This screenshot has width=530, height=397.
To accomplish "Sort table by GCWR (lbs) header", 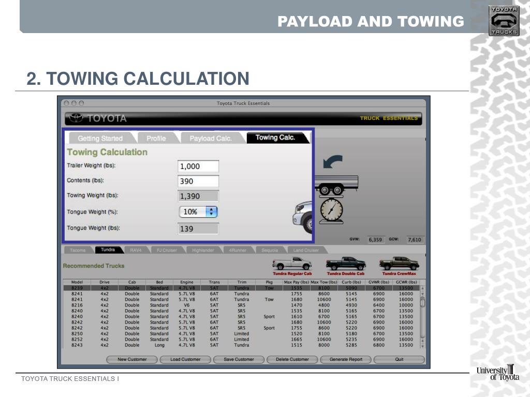I will point(406,282).
